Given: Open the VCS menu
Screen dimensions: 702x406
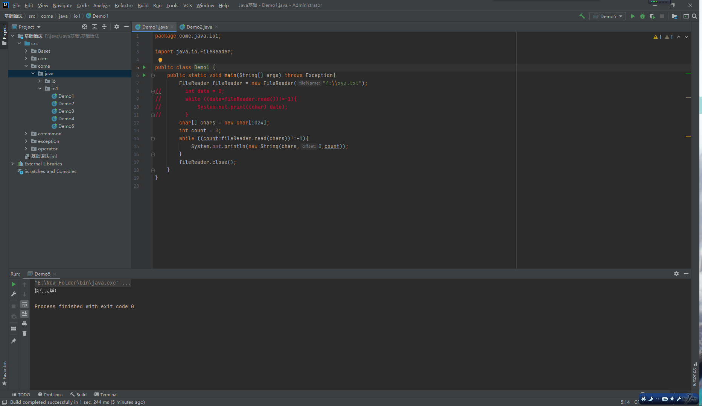Looking at the screenshot, I should (187, 5).
